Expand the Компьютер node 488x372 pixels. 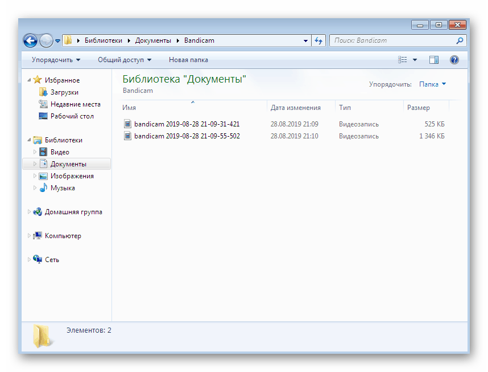[x=30, y=235]
